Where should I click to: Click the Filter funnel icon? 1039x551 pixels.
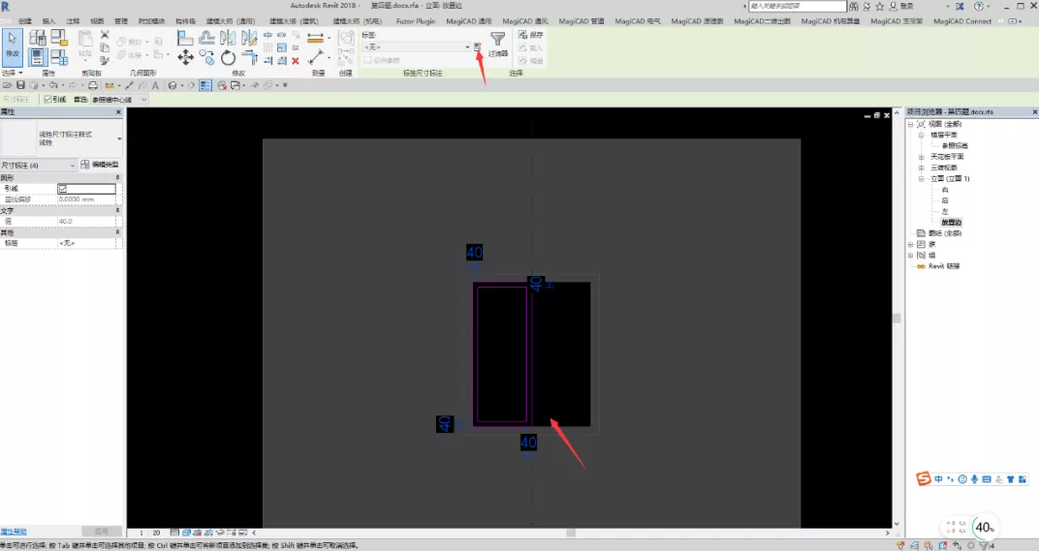tap(497, 39)
